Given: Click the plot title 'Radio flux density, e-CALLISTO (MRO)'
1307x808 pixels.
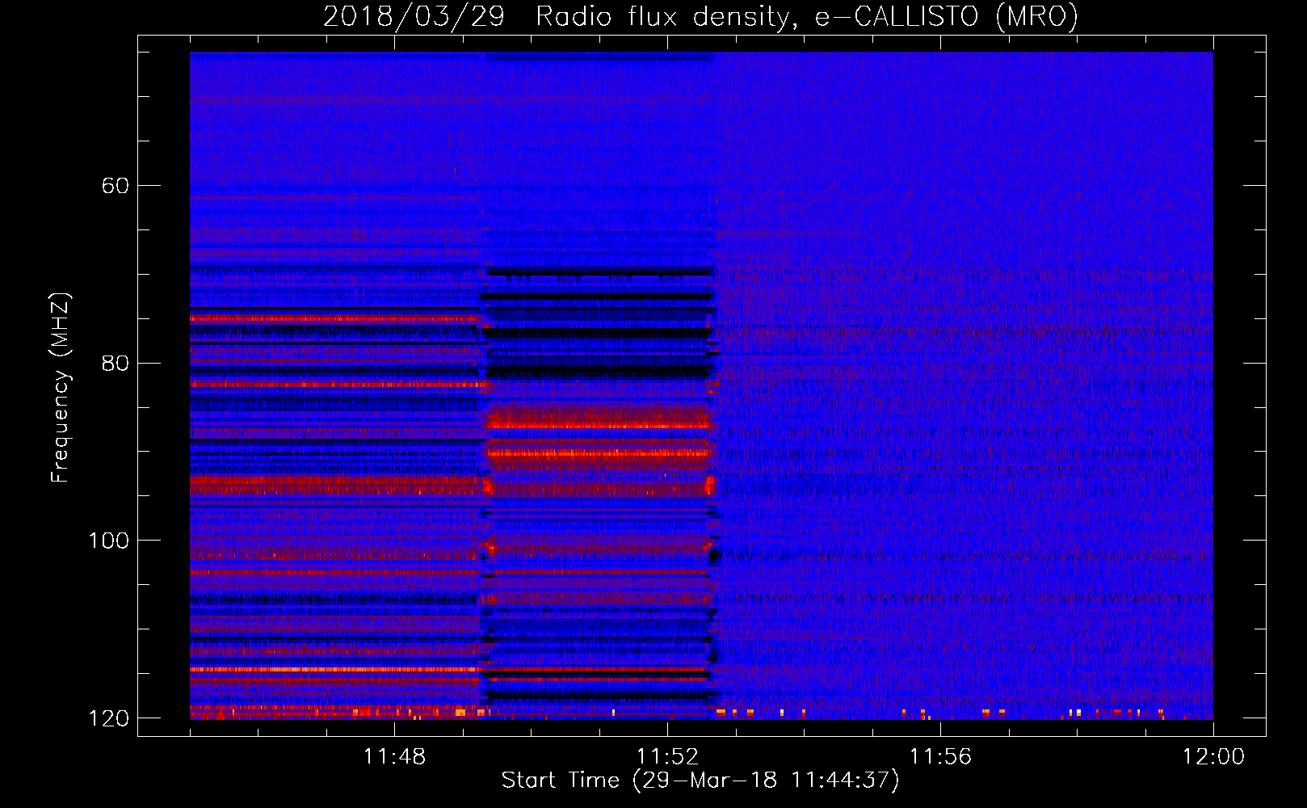Looking at the screenshot, I should tap(806, 17).
